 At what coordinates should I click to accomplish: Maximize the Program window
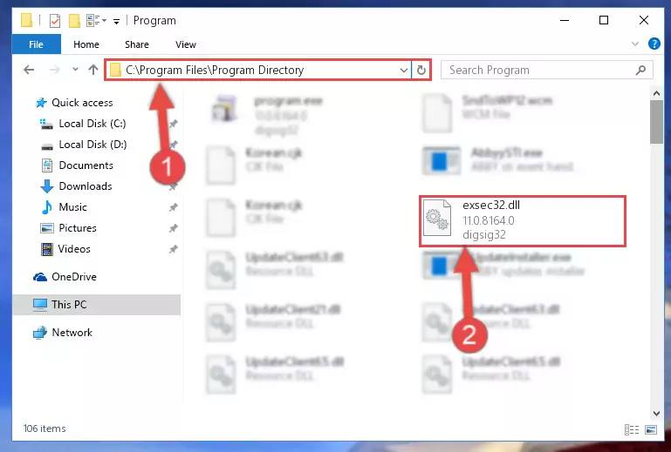tap(604, 20)
